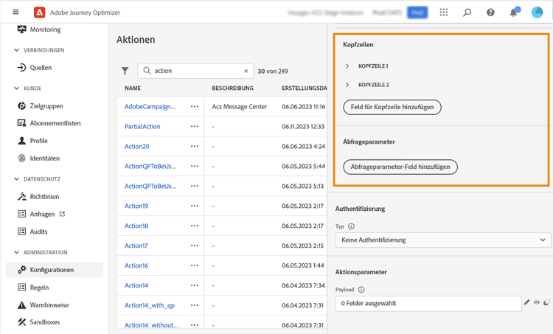Open the hamburger navigation menu
This screenshot has height=334, width=553.
15,13
